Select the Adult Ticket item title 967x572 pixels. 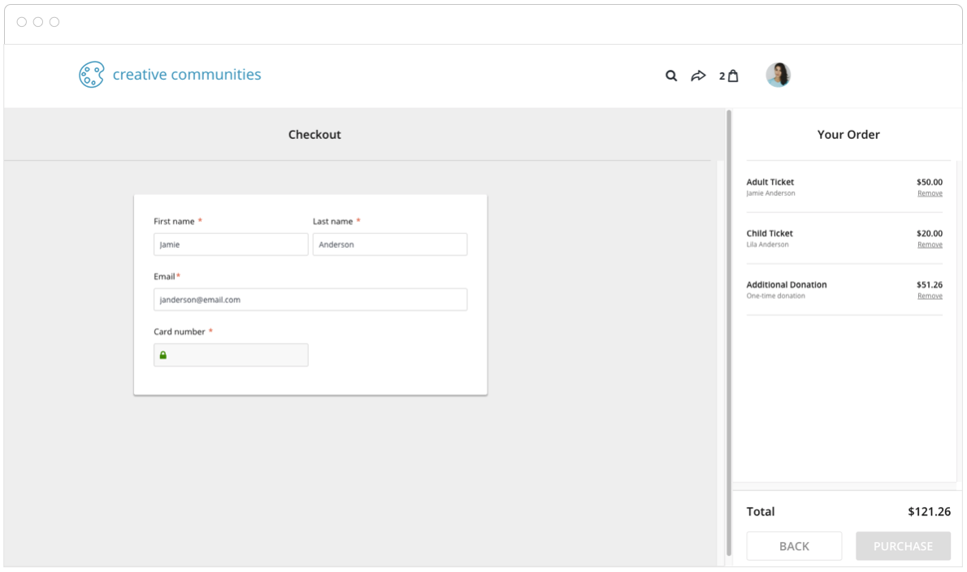[770, 182]
